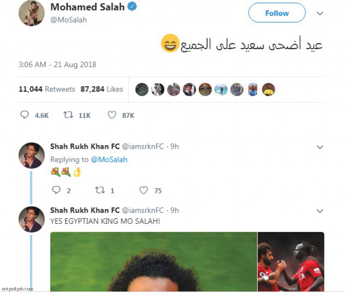345x292 pixels.
Task: View the 87,284 Likes list
Action: pos(102,89)
